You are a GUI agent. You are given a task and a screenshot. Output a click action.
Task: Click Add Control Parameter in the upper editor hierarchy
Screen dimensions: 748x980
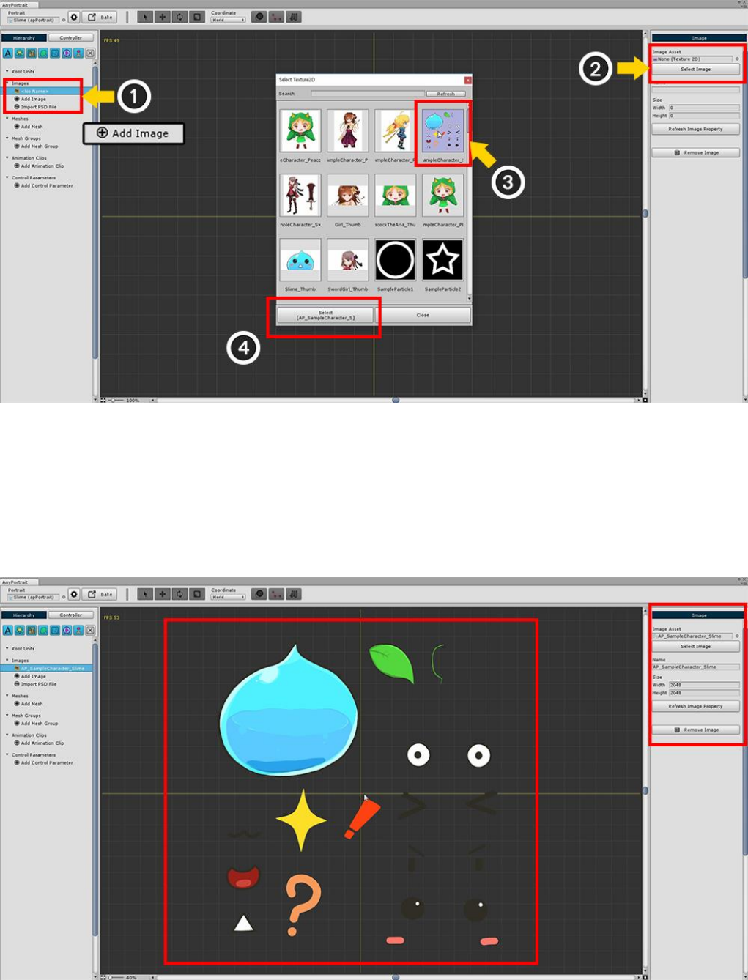[x=47, y=186]
